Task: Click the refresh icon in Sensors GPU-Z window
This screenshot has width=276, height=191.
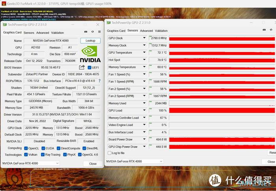Action: tap(271, 30)
